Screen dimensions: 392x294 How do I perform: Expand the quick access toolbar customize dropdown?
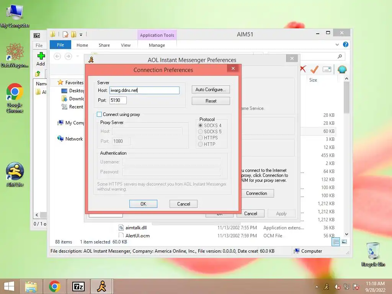(x=81, y=35)
